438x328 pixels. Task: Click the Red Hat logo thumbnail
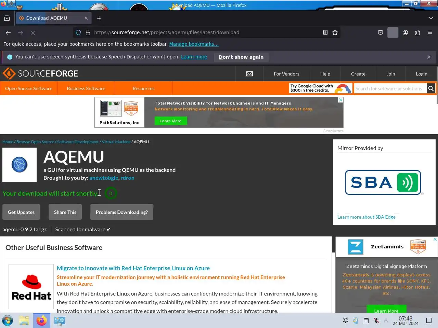click(31, 287)
